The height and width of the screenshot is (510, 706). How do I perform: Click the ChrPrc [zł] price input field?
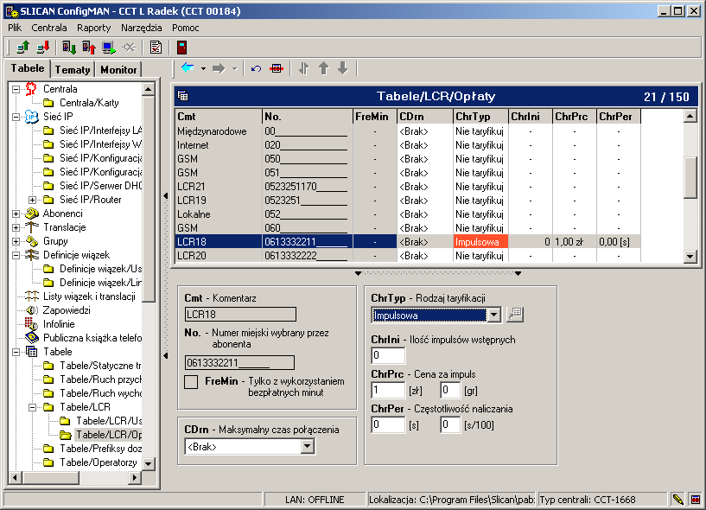pyautogui.click(x=388, y=390)
